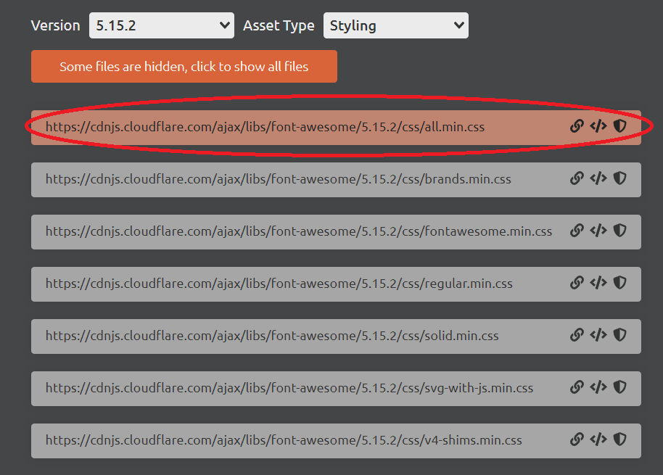Copy URL link icon for v4-shims.min.css
The height and width of the screenshot is (475, 663).
(x=577, y=439)
